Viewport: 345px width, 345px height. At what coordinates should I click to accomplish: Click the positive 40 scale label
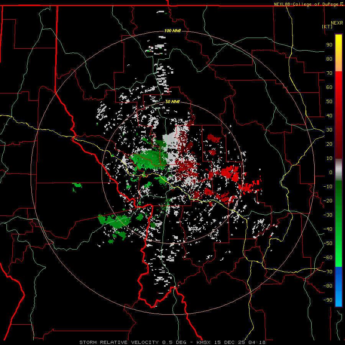point(329,115)
